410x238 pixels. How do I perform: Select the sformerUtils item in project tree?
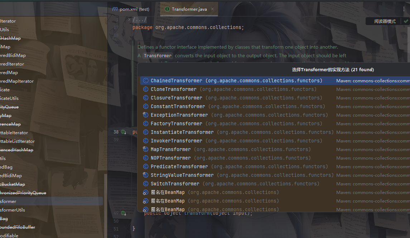(x=13, y=210)
